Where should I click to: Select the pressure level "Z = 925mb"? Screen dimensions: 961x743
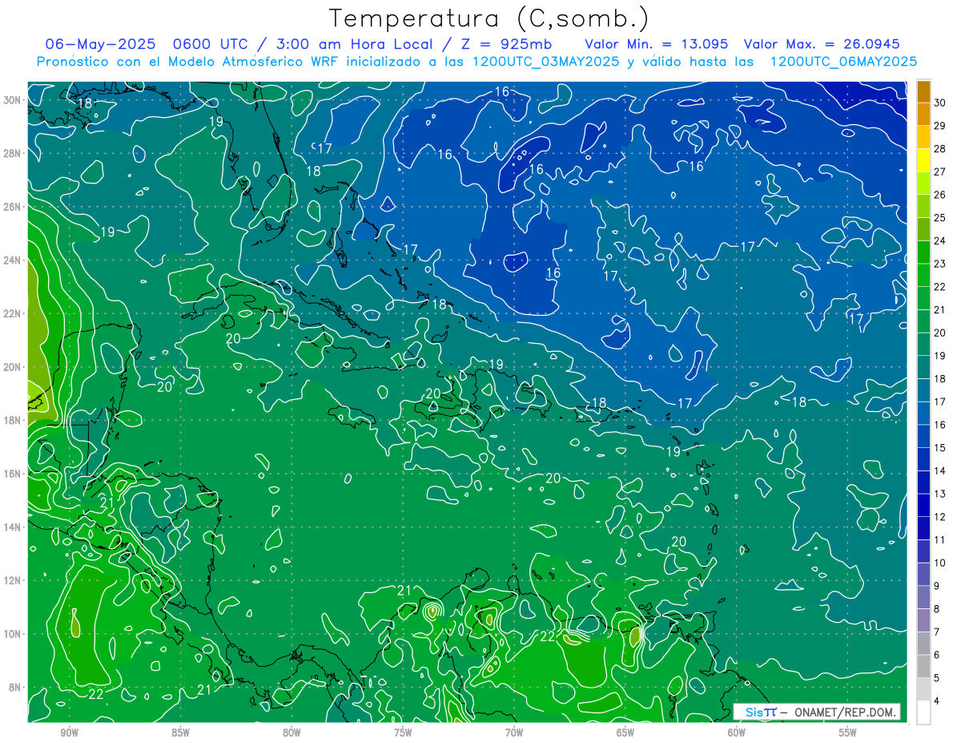click(x=505, y=44)
